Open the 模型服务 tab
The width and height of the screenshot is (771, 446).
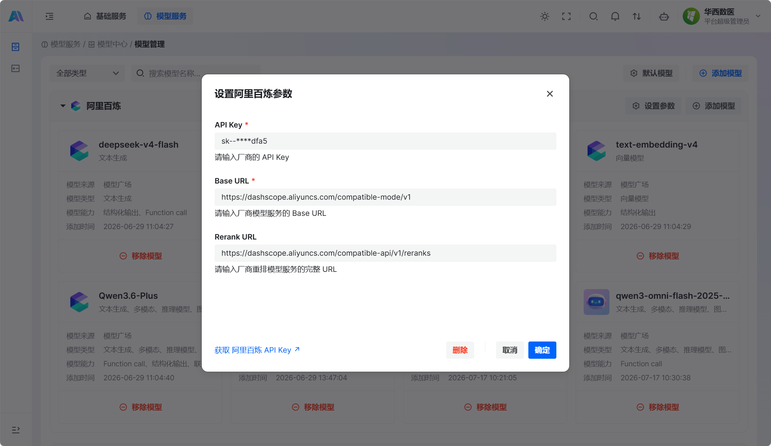click(165, 16)
